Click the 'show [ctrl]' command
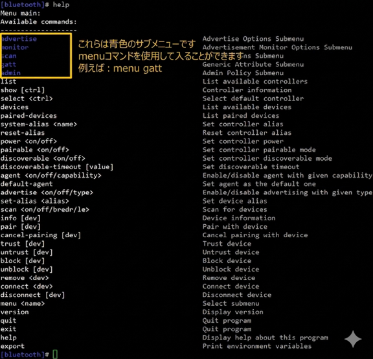The height and width of the screenshot is (359, 373). [x=23, y=90]
